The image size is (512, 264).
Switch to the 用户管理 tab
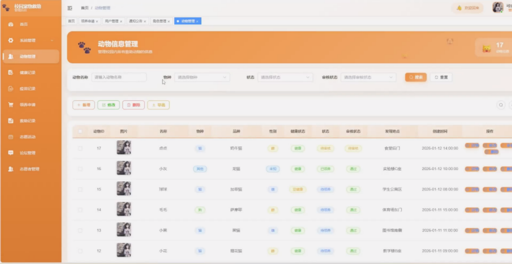point(113,21)
